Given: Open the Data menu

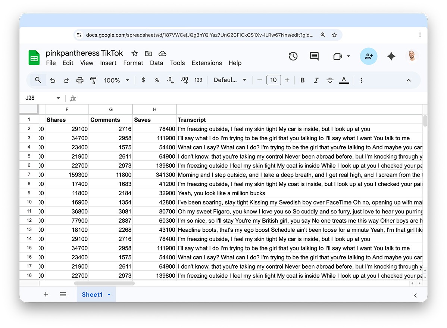Looking at the screenshot, I should coord(156,63).
